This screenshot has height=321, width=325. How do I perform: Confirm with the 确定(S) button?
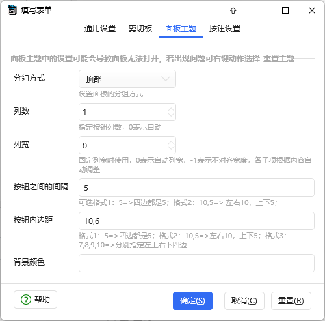tap(192, 301)
